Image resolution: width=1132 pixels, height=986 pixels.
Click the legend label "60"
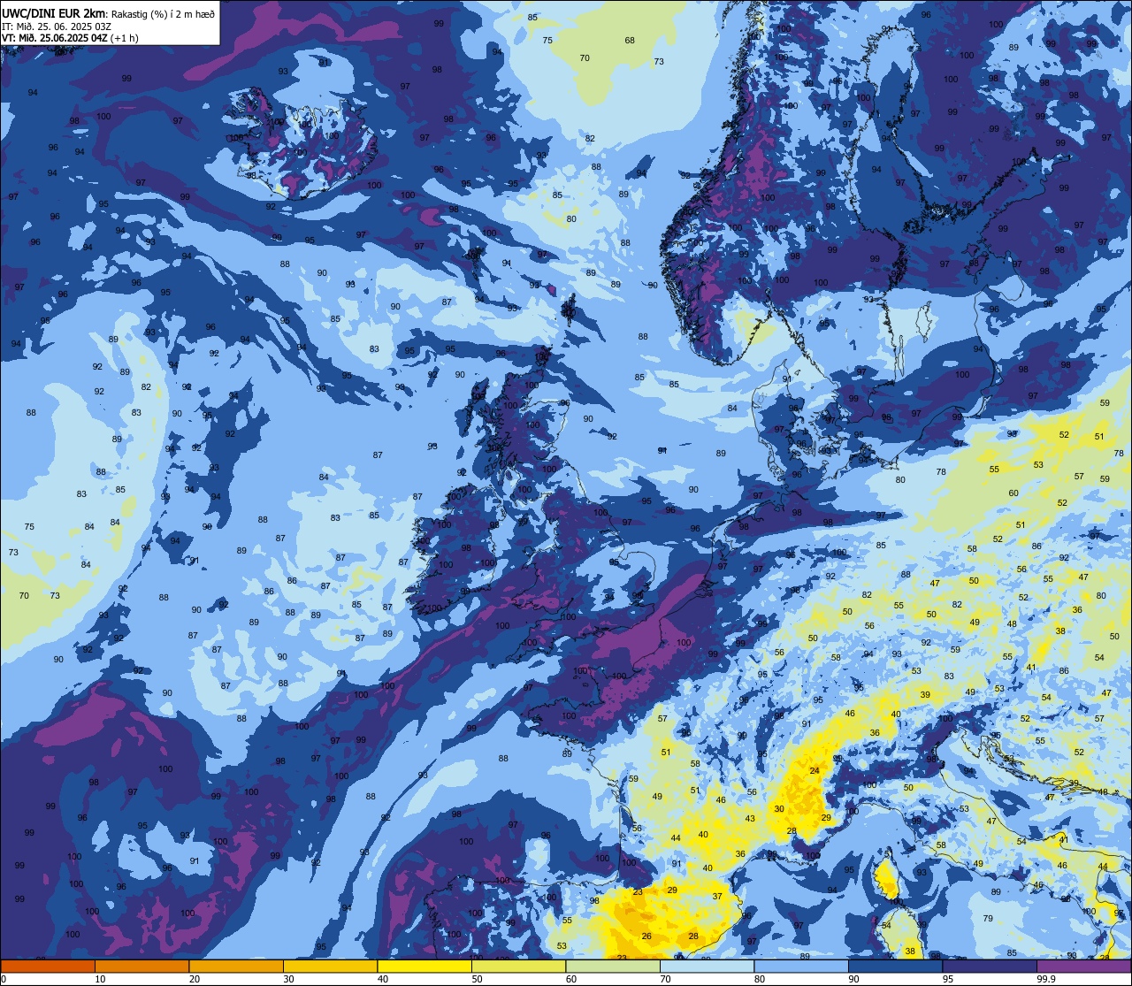pos(571,979)
